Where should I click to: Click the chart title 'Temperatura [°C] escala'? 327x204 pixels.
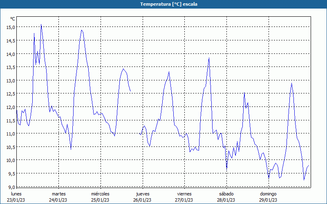pyautogui.click(x=169, y=4)
